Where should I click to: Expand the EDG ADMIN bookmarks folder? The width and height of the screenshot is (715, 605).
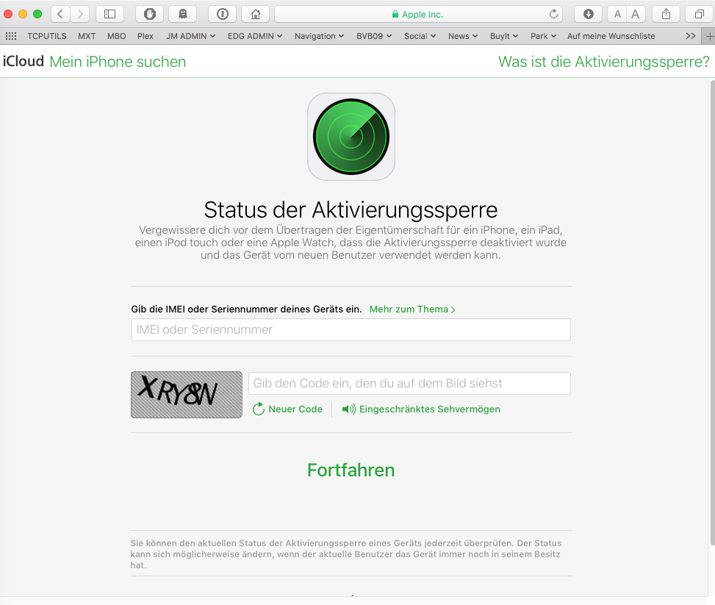255,36
